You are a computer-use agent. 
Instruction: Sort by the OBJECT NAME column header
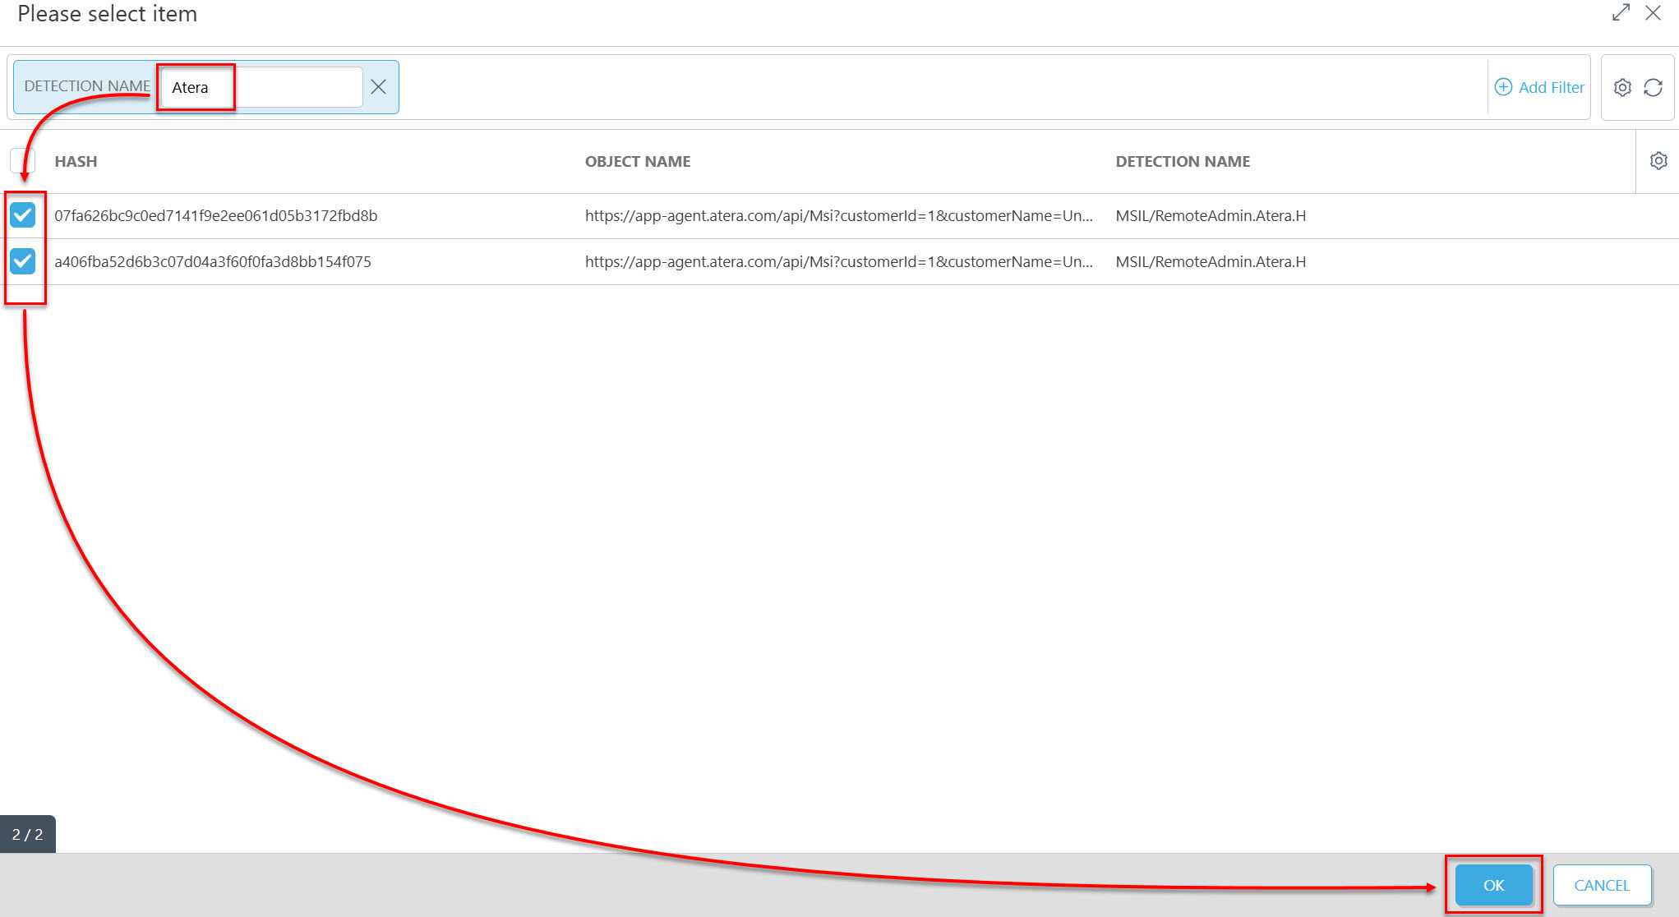click(638, 162)
